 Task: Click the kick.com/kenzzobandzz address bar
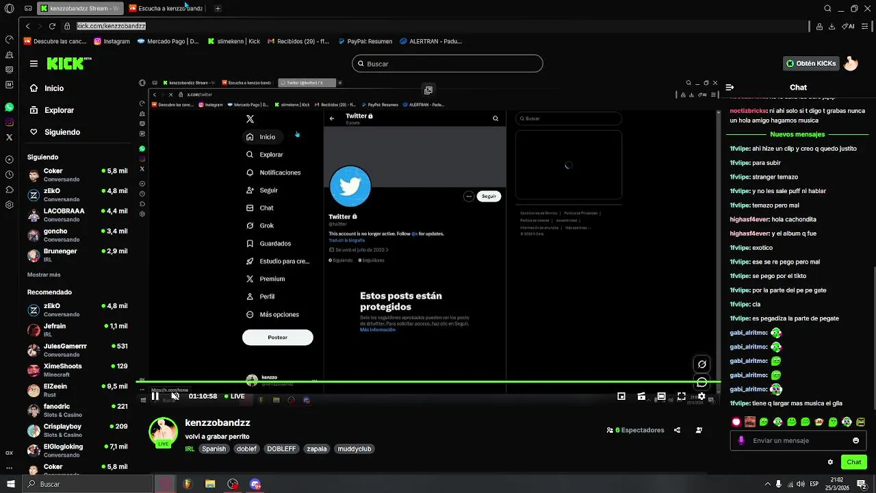[x=111, y=26]
